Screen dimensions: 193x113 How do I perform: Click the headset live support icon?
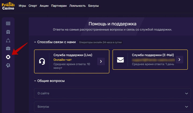point(42,61)
